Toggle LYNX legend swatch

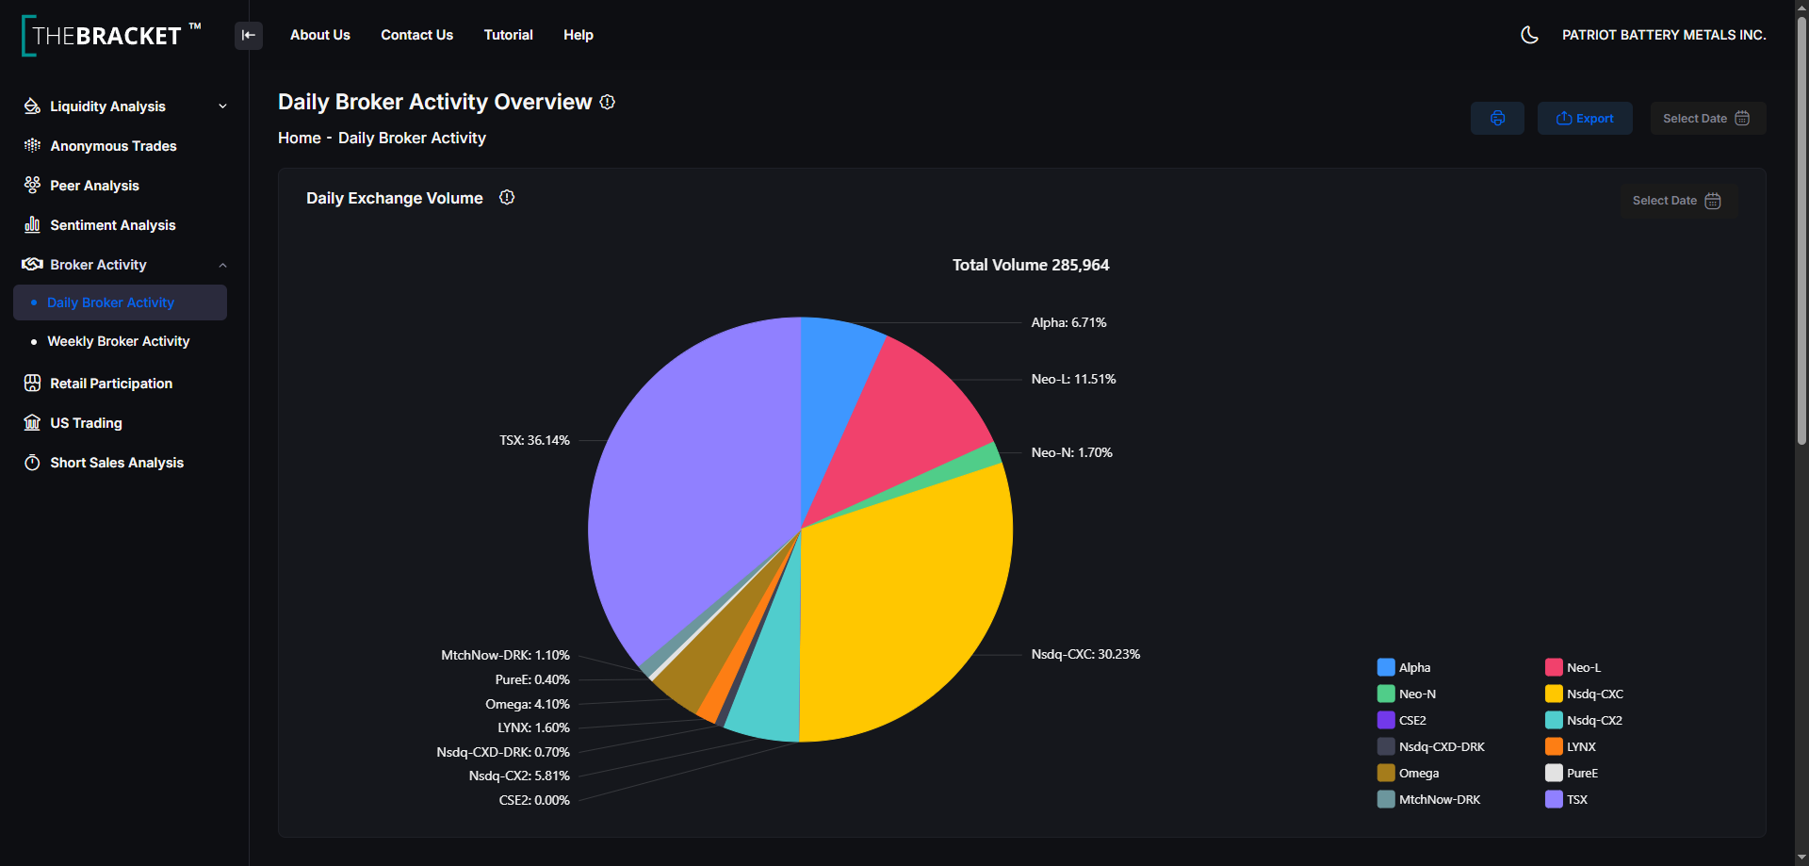(x=1554, y=746)
